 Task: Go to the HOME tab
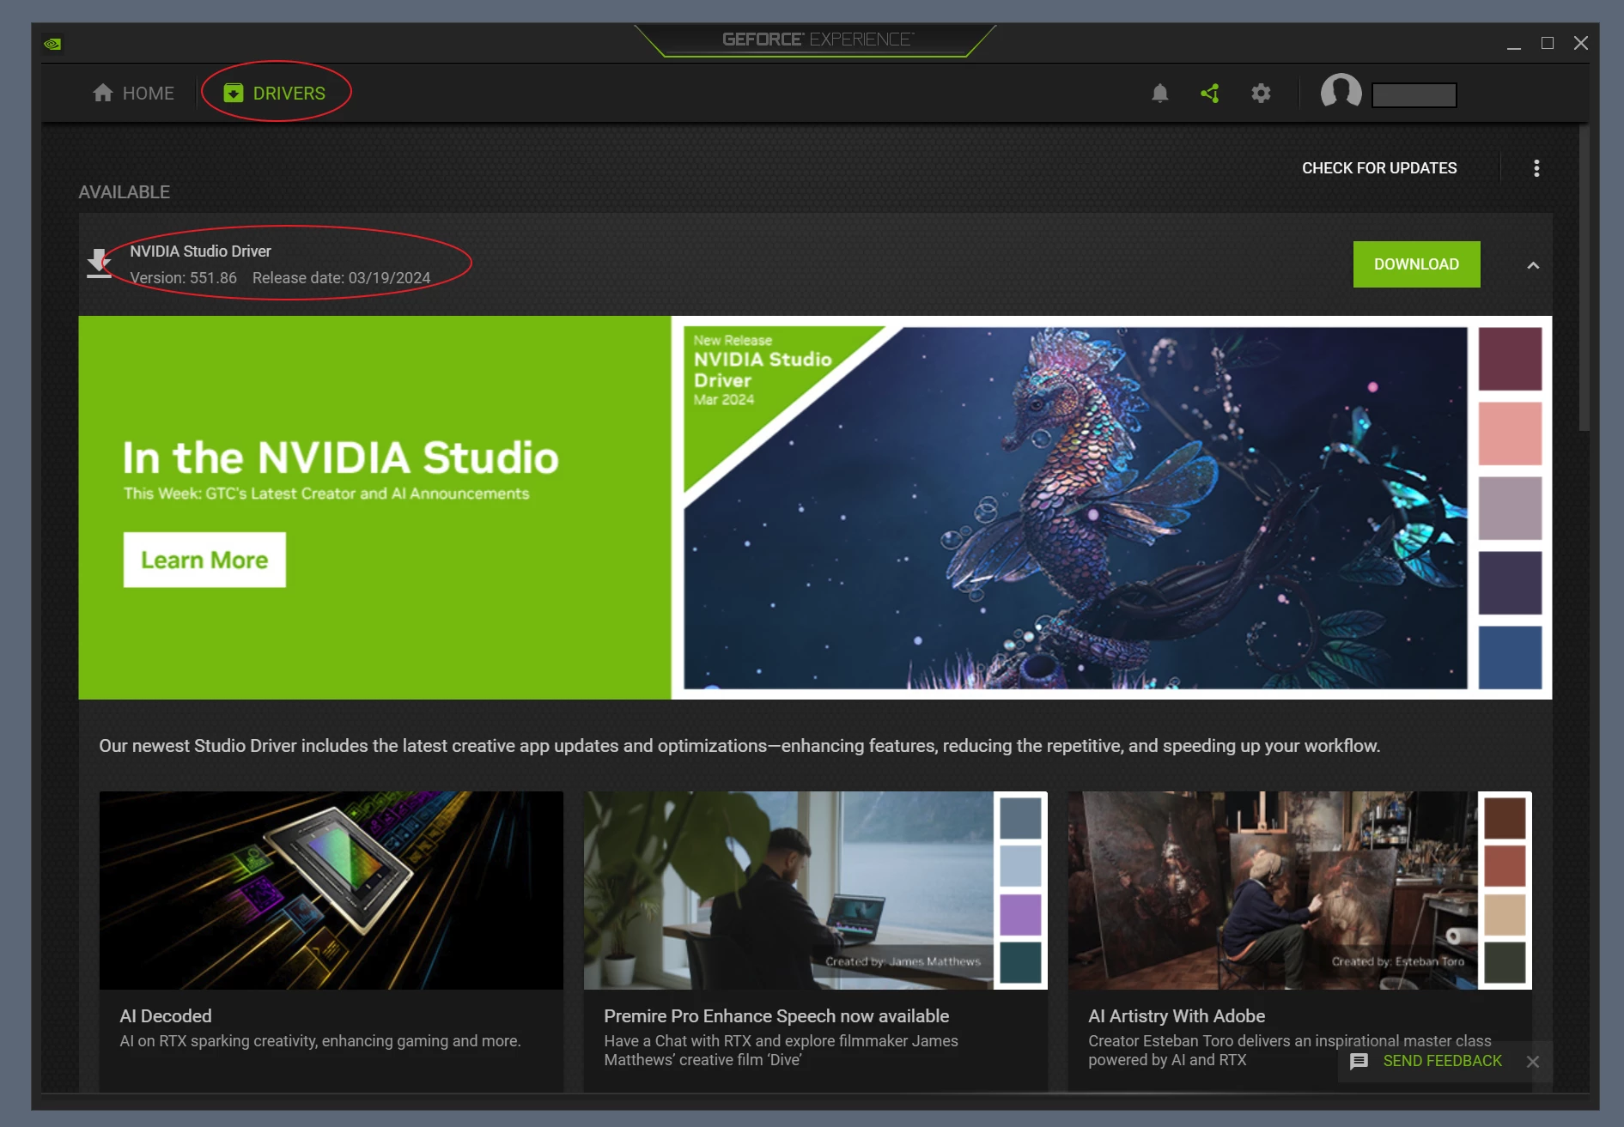pos(133,93)
